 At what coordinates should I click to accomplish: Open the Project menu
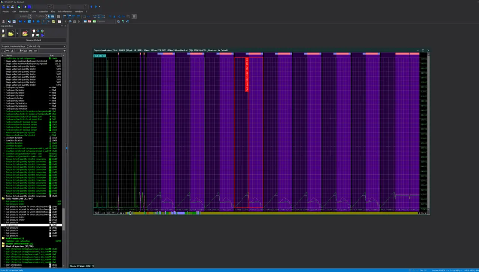6,12
